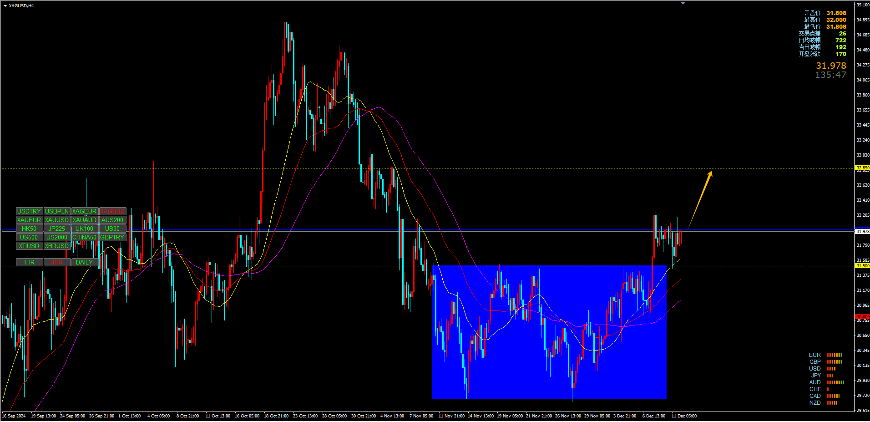Click the 29.515 price scale label
The width and height of the screenshot is (870, 422).
(863, 410)
